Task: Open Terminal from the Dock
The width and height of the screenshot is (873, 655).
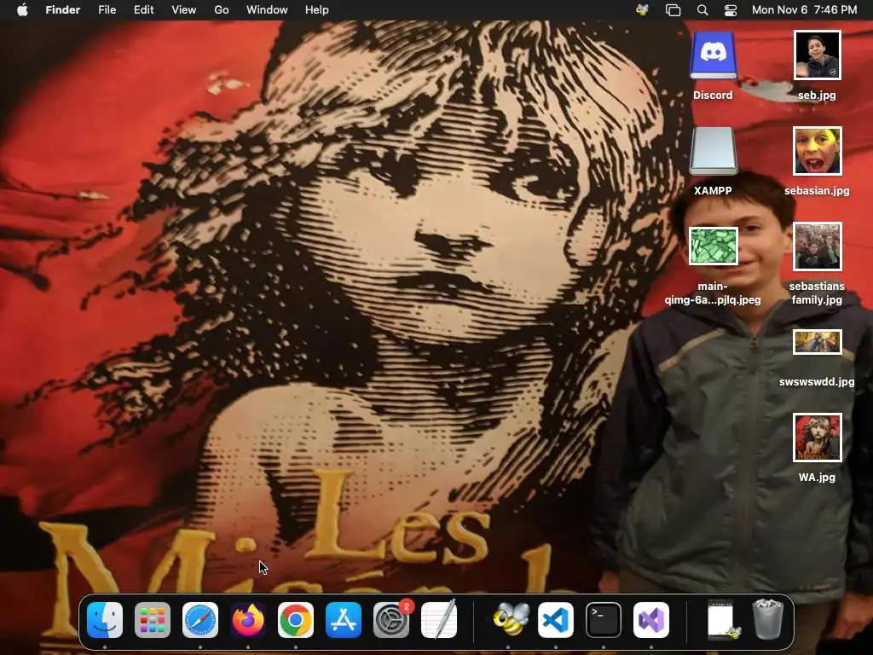Action: pos(604,620)
